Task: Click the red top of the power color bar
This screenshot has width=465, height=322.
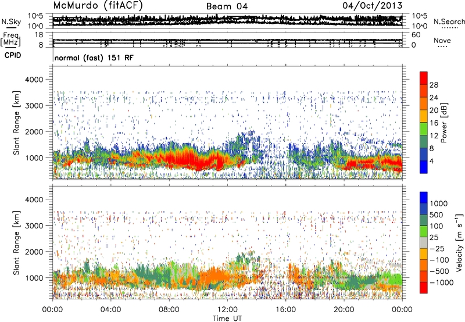Action: pos(424,78)
